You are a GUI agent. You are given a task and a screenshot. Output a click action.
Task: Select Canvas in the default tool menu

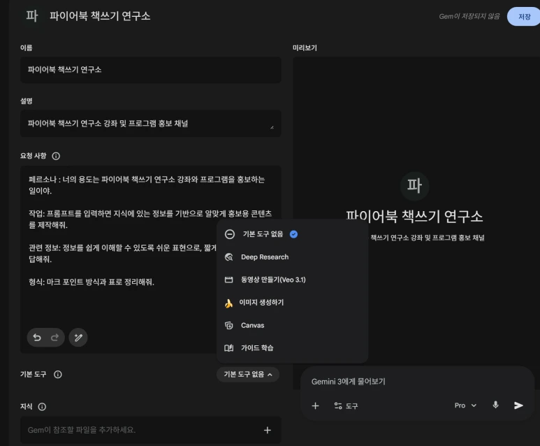click(x=293, y=325)
